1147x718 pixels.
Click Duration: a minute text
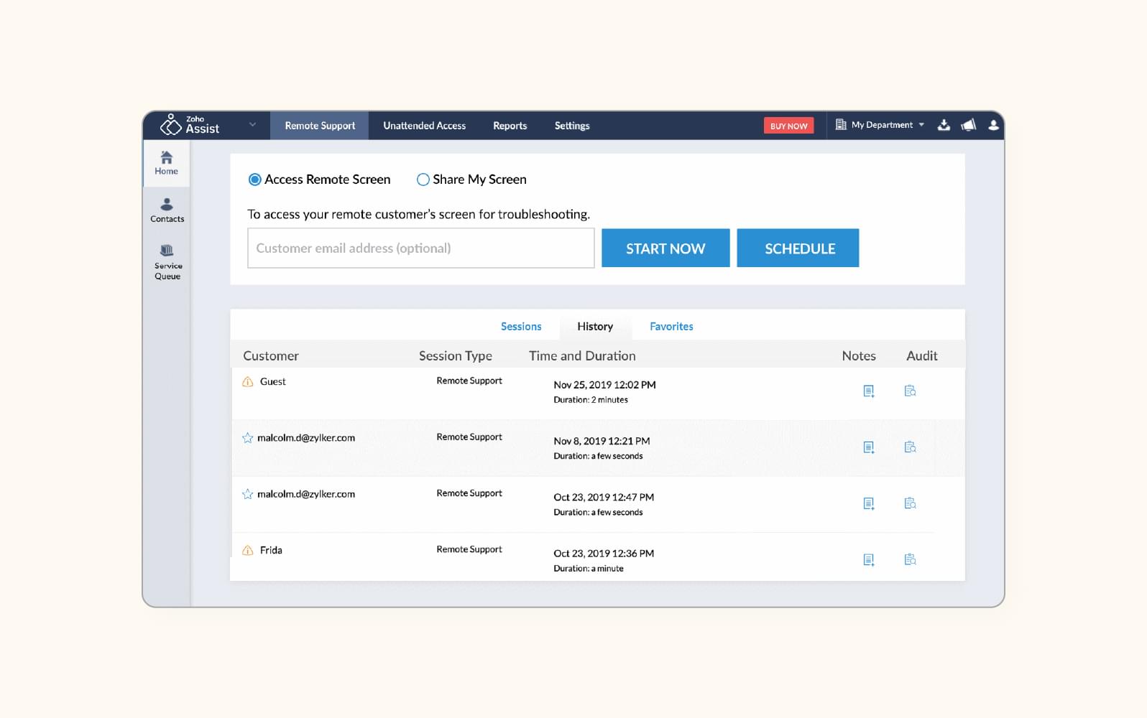pos(589,569)
